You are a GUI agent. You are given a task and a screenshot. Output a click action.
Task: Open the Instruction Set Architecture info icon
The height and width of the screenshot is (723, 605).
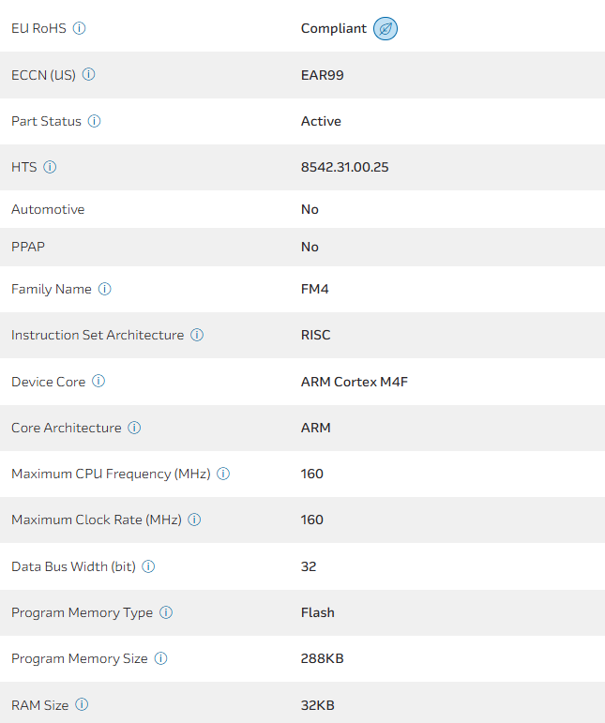tap(197, 335)
